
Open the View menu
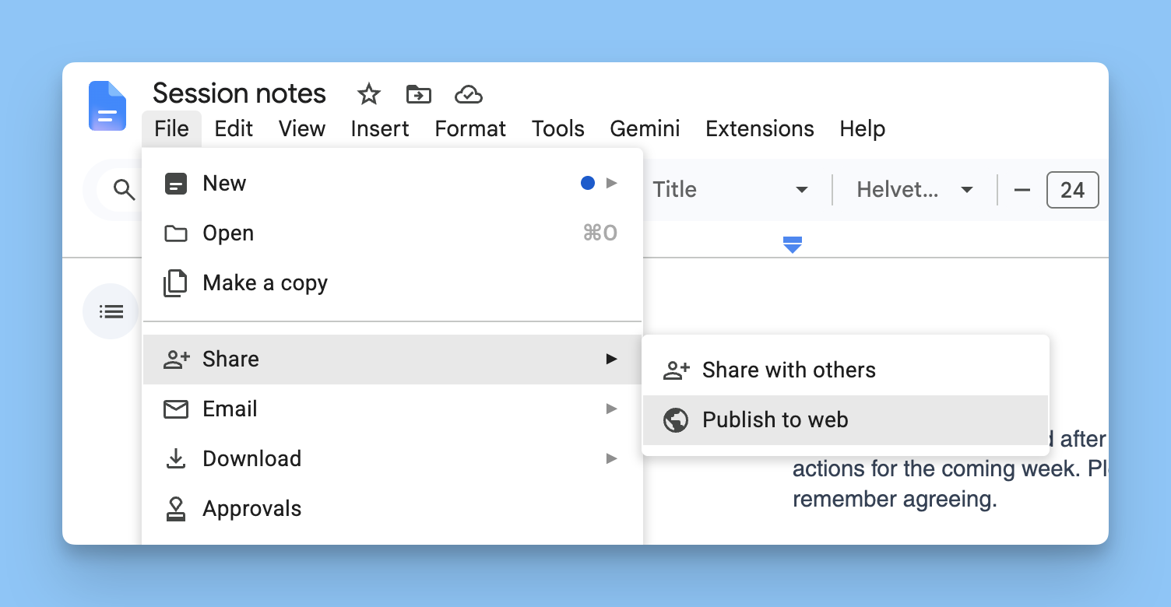(302, 128)
